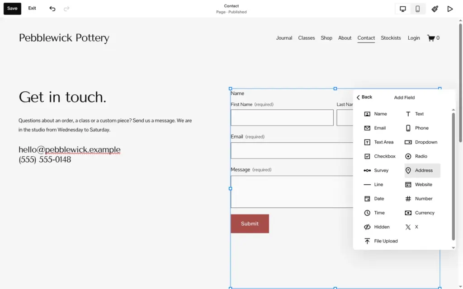Image resolution: width=463 pixels, height=289 pixels.
Task: Add a Number field
Action: point(419,199)
